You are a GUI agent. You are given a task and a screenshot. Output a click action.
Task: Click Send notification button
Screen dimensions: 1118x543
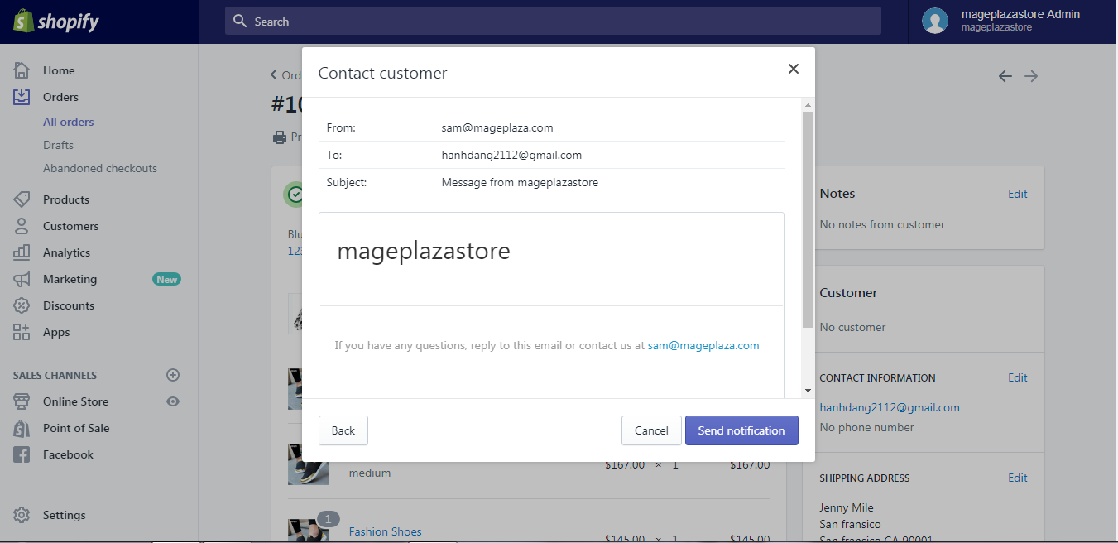point(741,430)
